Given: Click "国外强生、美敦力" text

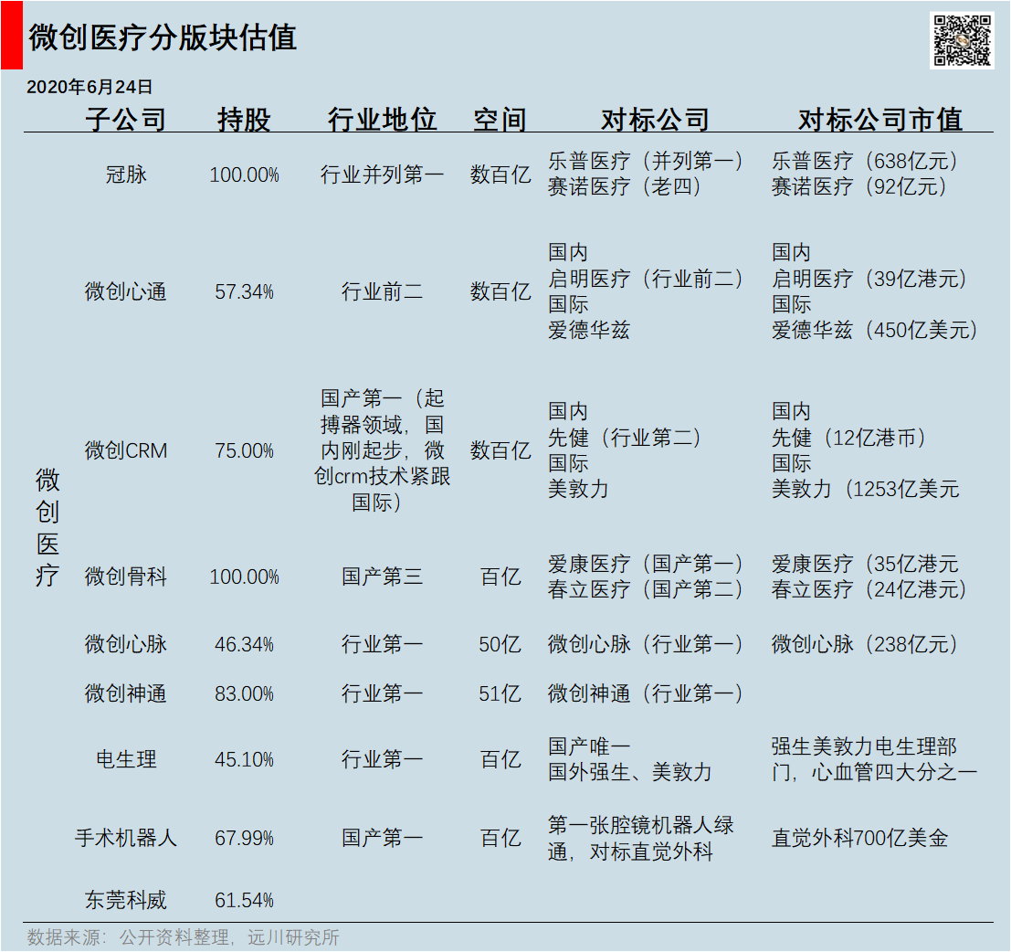Looking at the screenshot, I should tap(630, 772).
